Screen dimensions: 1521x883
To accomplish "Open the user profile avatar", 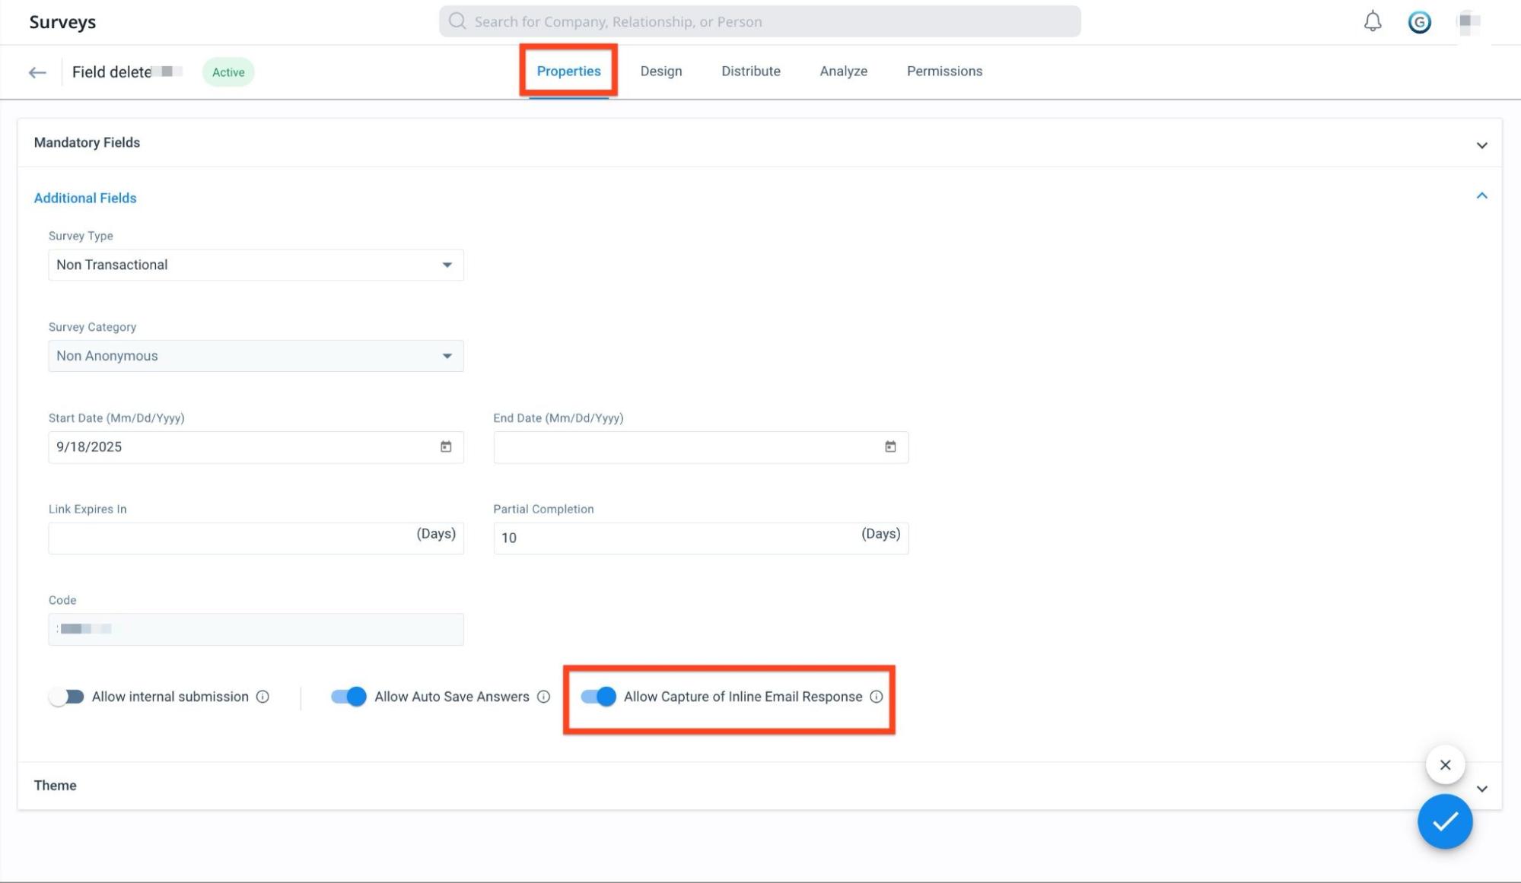I will point(1469,22).
